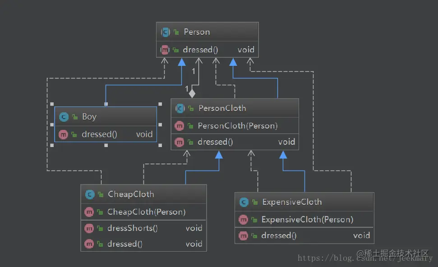Select the dressShorts() method row

143,228
